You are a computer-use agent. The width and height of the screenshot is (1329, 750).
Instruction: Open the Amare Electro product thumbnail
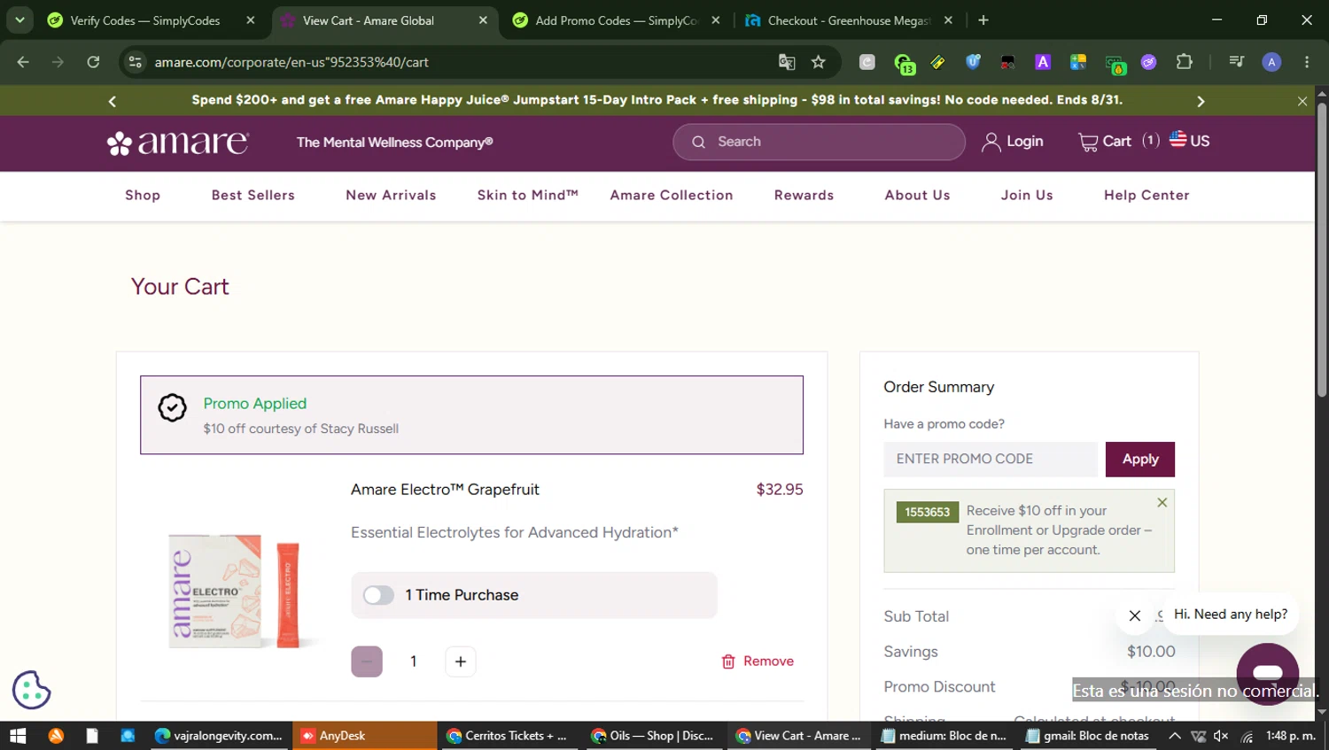[x=236, y=591]
